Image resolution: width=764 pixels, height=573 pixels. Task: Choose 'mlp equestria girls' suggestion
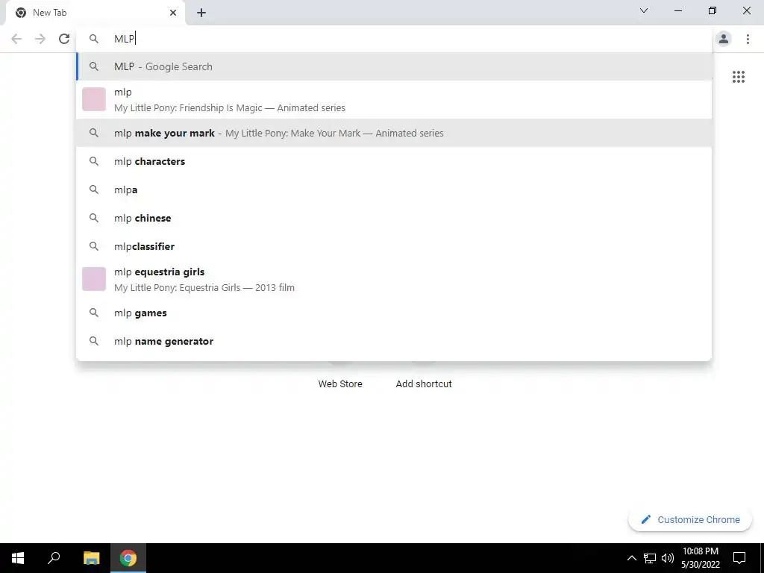pos(394,279)
